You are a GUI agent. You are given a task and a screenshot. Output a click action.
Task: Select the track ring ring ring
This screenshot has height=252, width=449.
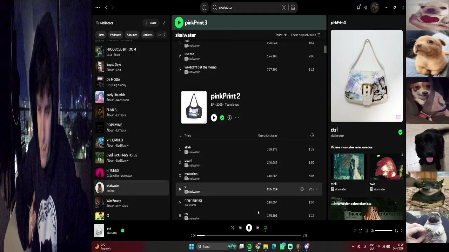[249, 202]
